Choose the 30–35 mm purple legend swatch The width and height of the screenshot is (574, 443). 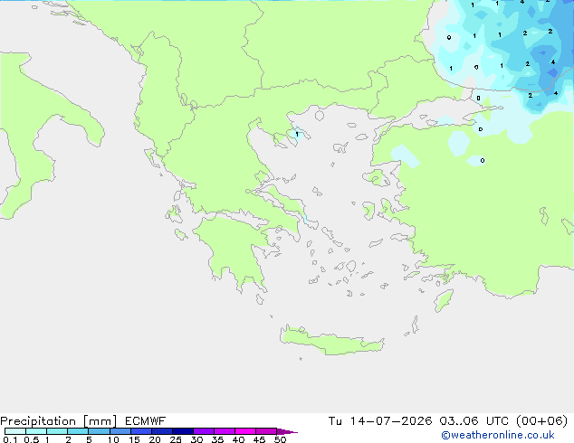click(x=204, y=431)
